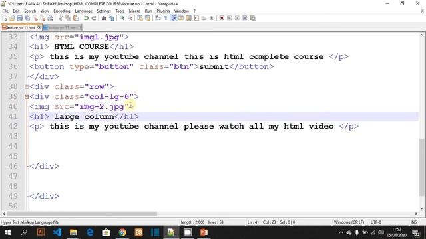The width and height of the screenshot is (426, 239).
Task: Open the Encoding menu
Action: point(62,11)
